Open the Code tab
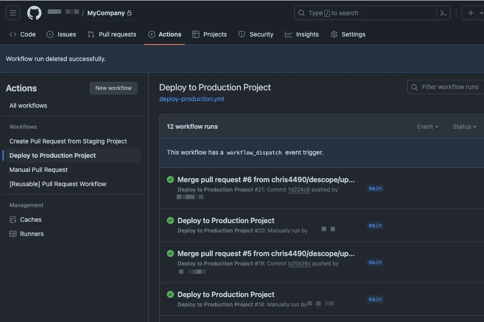This screenshot has width=484, height=322. tap(23, 34)
